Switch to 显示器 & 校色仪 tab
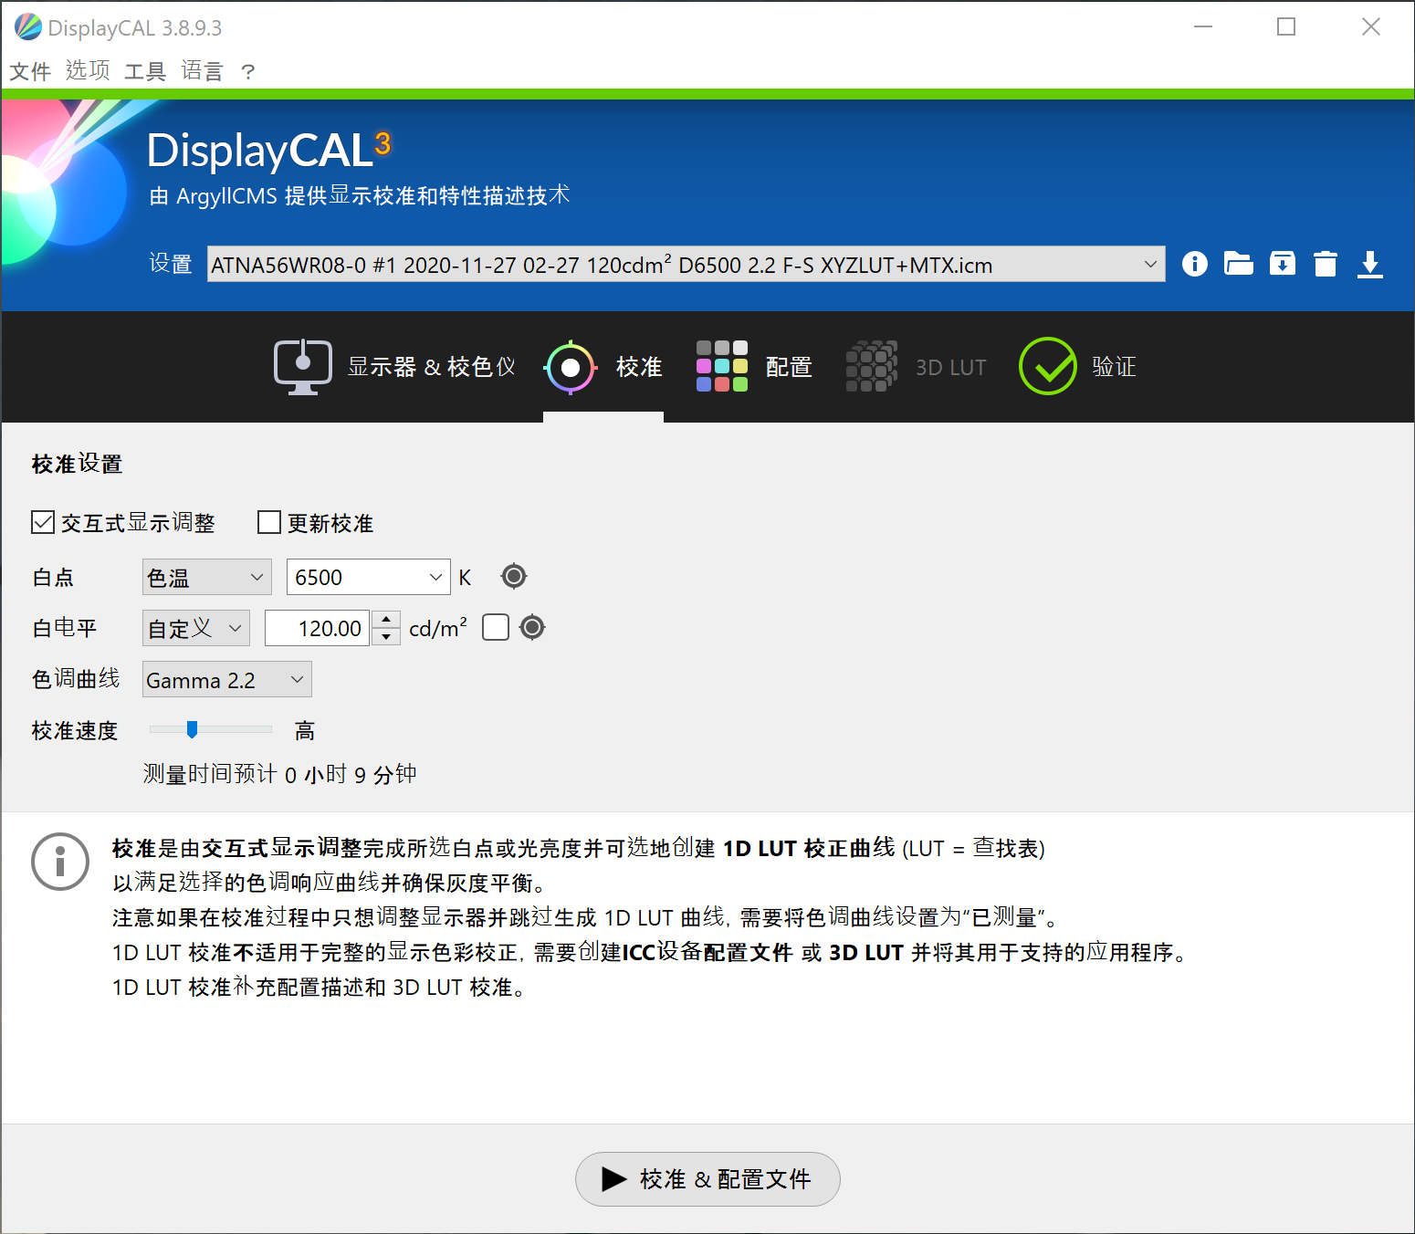 394,367
